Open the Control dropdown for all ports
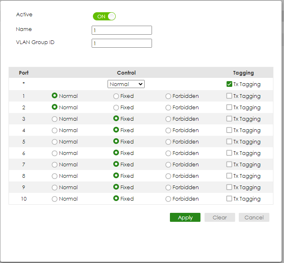 click(126, 84)
